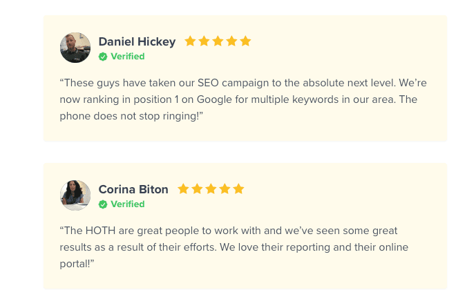Click third star in Daniel Hickey's rating
Image resolution: width=476 pixels, height=290 pixels.
pyautogui.click(x=218, y=41)
